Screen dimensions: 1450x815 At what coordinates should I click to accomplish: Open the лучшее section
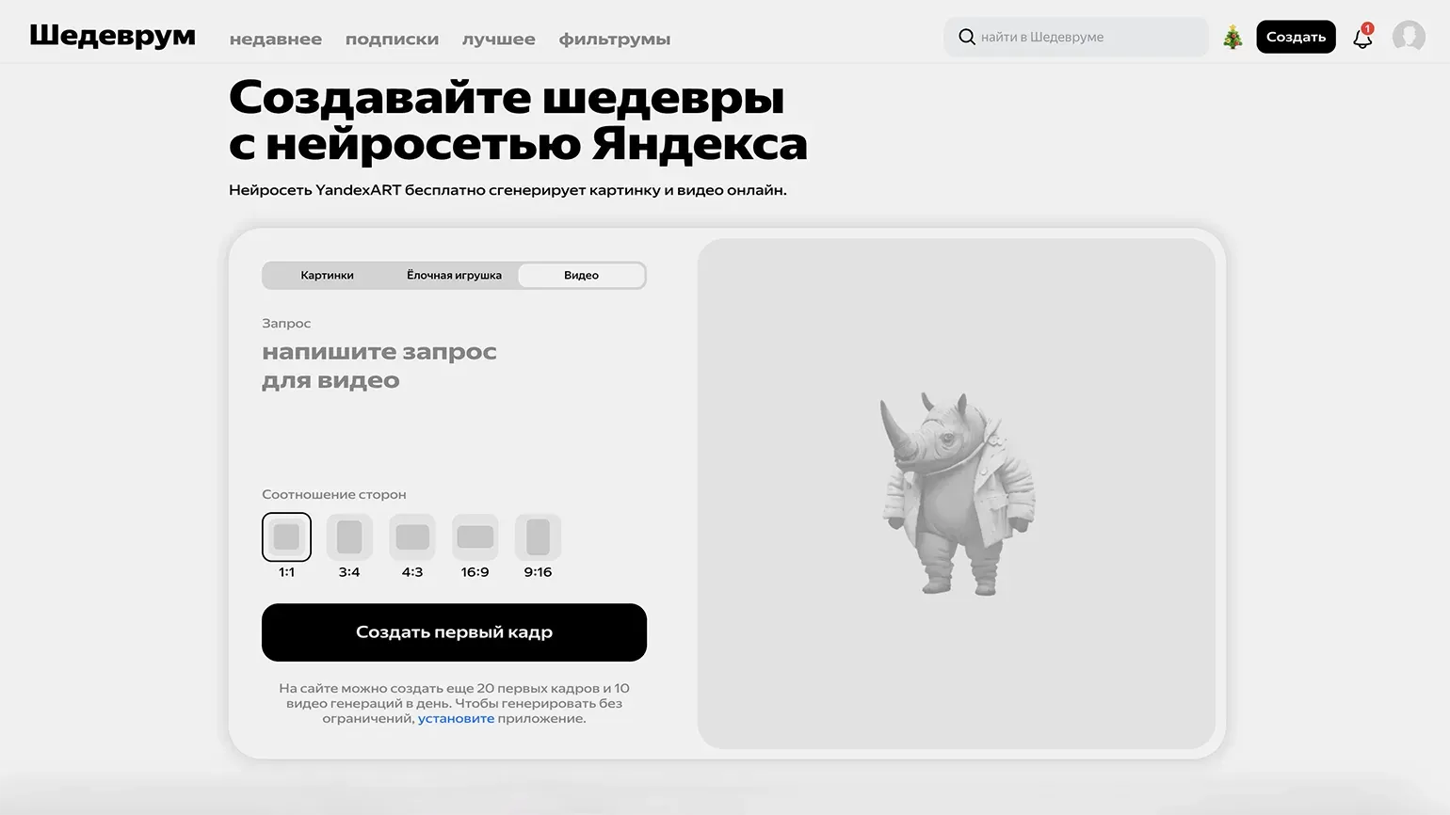(498, 40)
